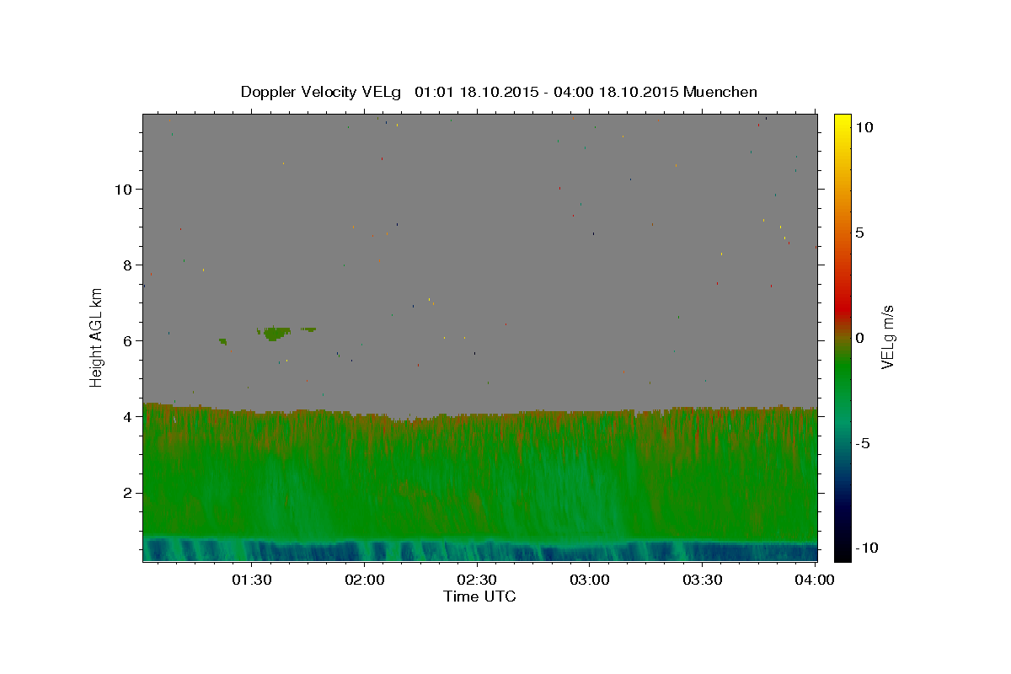Click the height tick label 10

124,189
